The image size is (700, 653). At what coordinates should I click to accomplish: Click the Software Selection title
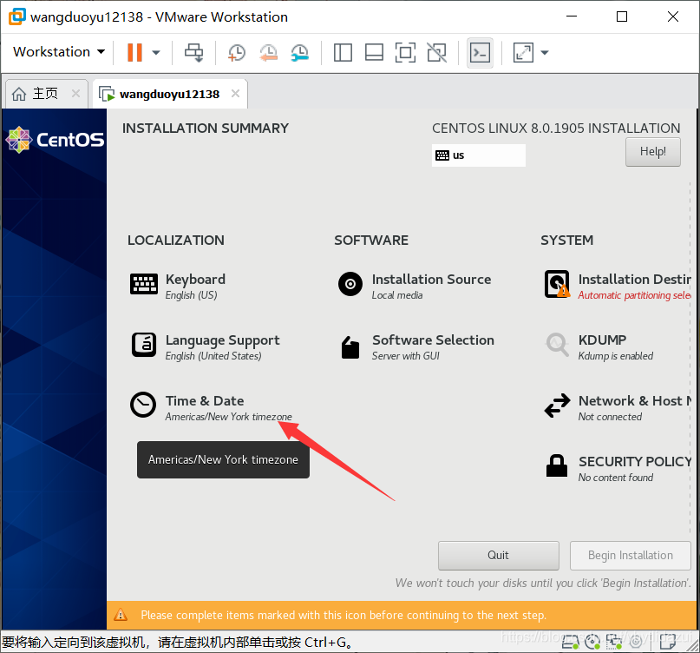click(x=433, y=340)
